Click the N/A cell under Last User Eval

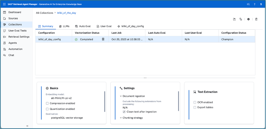point(200,39)
